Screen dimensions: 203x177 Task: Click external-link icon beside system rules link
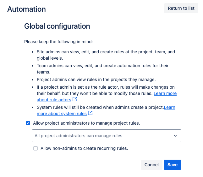(90, 113)
